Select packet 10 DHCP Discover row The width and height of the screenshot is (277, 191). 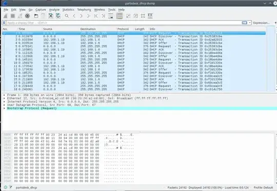coord(134,63)
